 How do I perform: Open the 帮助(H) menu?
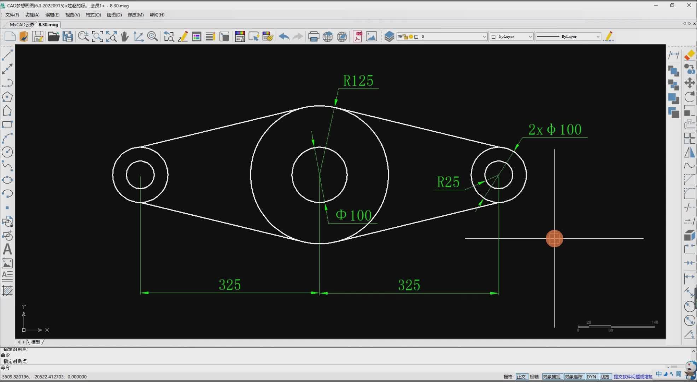tap(157, 15)
